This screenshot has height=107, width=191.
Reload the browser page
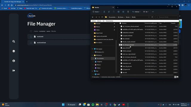pyautogui.click(x=8, y=5)
